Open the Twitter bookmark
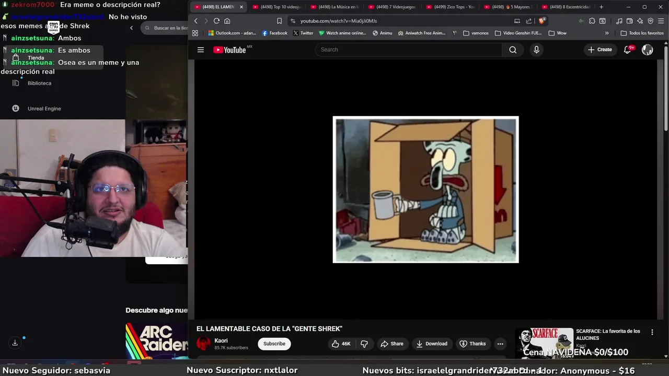This screenshot has height=376, width=669. click(303, 33)
